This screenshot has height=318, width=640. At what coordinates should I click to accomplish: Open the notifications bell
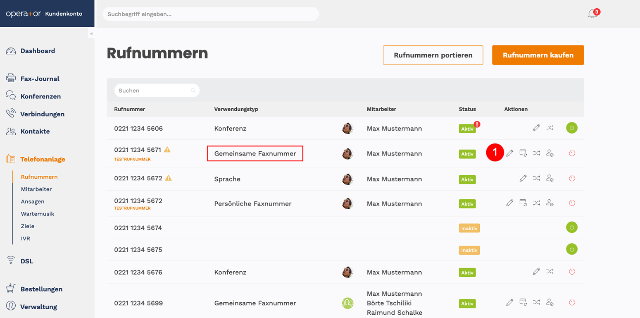(592, 14)
